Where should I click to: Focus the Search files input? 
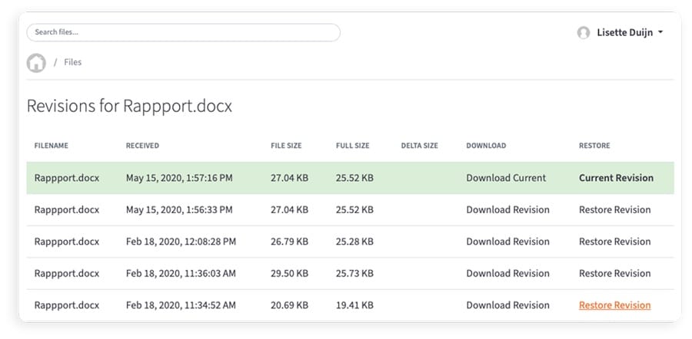click(183, 32)
